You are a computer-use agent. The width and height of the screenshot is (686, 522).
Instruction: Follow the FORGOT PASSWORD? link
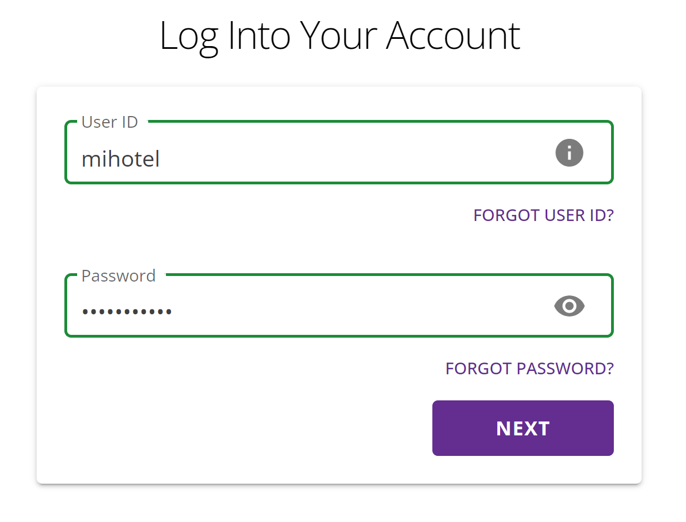pos(529,368)
